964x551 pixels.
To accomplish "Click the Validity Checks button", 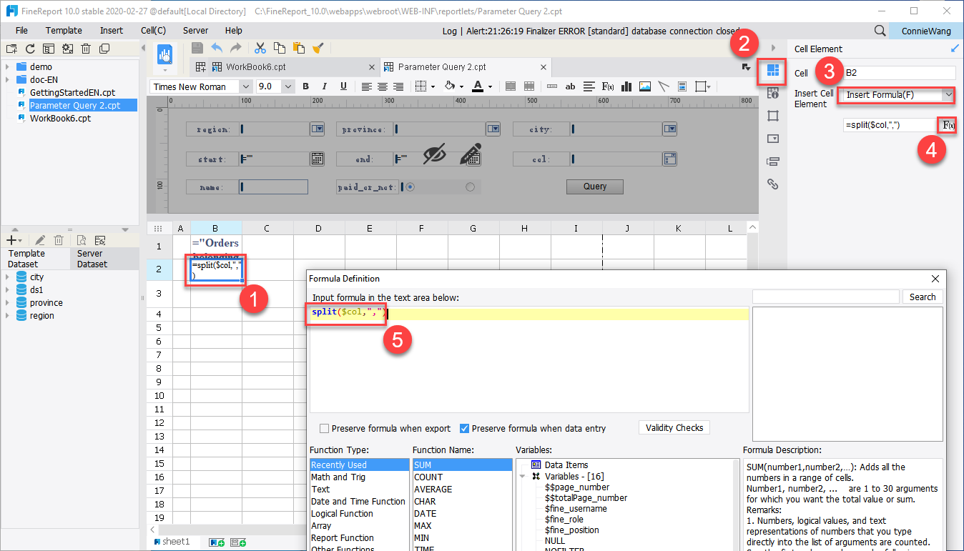I will pos(674,427).
